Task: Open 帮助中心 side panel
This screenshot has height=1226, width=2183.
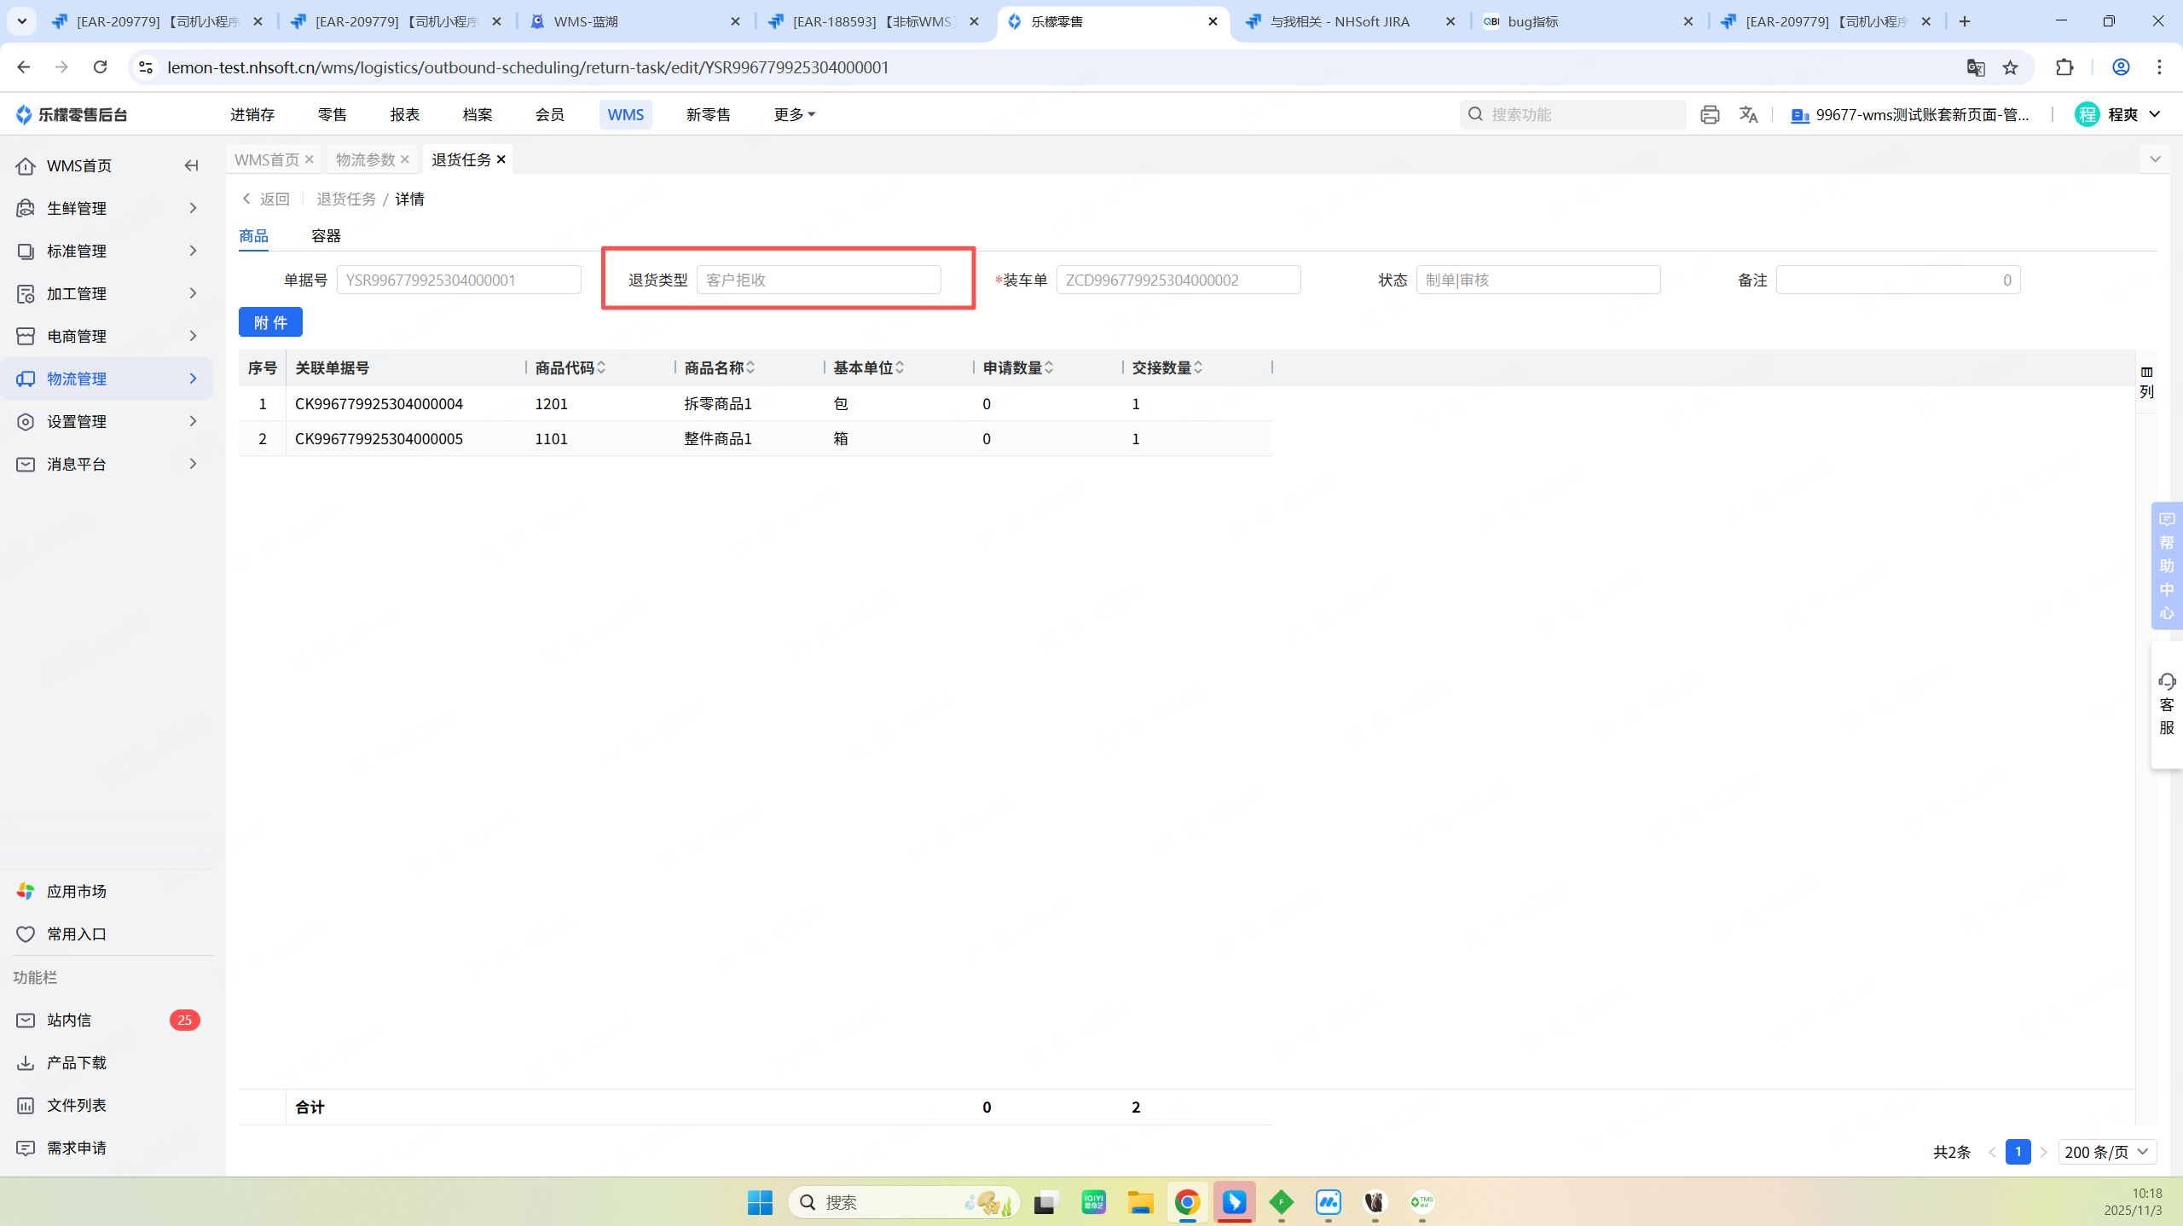Action: (x=2166, y=565)
